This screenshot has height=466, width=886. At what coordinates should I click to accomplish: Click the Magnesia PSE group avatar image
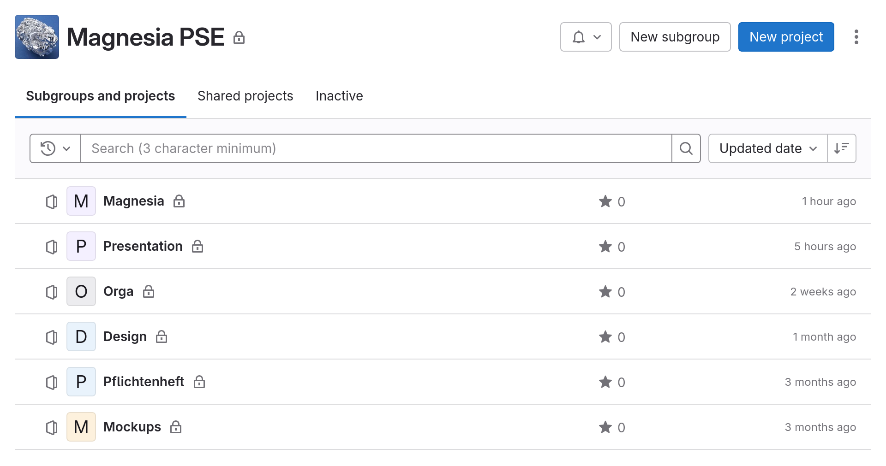point(37,37)
